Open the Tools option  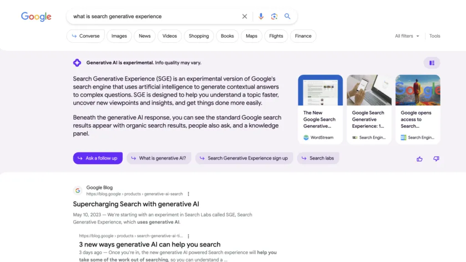point(435,36)
